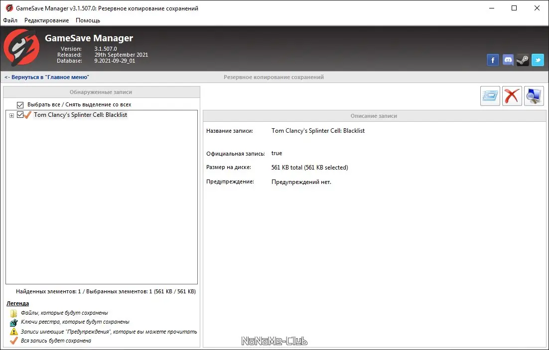Click legend text about warnings entries
This screenshot has height=350, width=549.
109,332
